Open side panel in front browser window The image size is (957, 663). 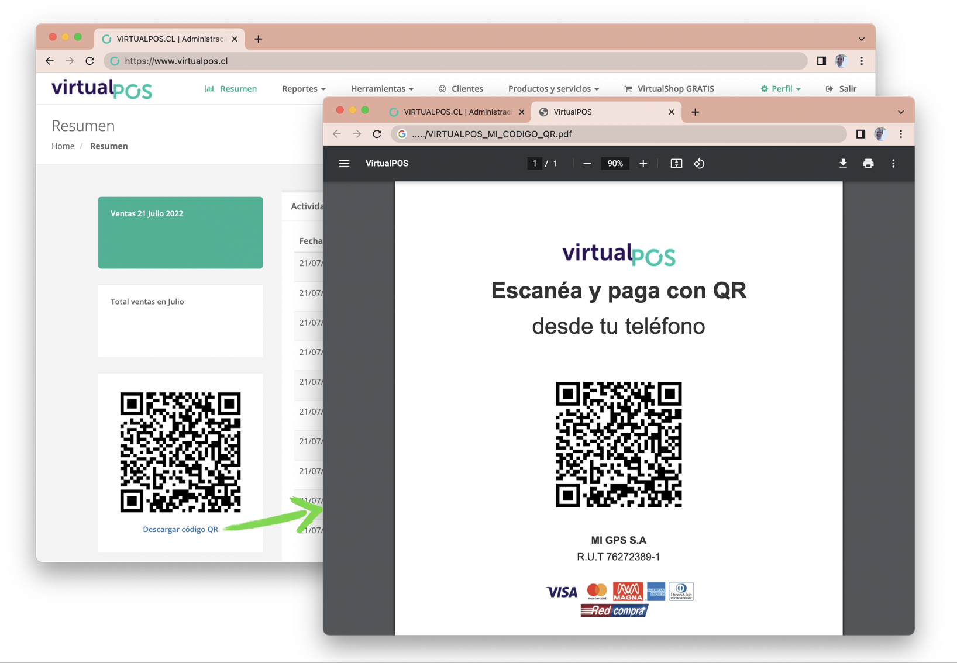(860, 134)
